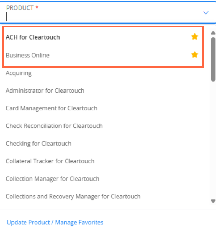Select Checking for Cleartouch

click(x=38, y=144)
